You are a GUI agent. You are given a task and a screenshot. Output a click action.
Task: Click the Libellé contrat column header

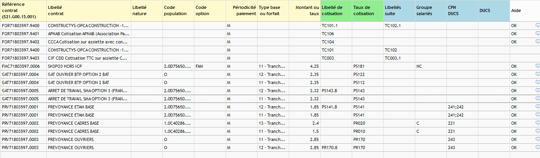tap(88, 10)
